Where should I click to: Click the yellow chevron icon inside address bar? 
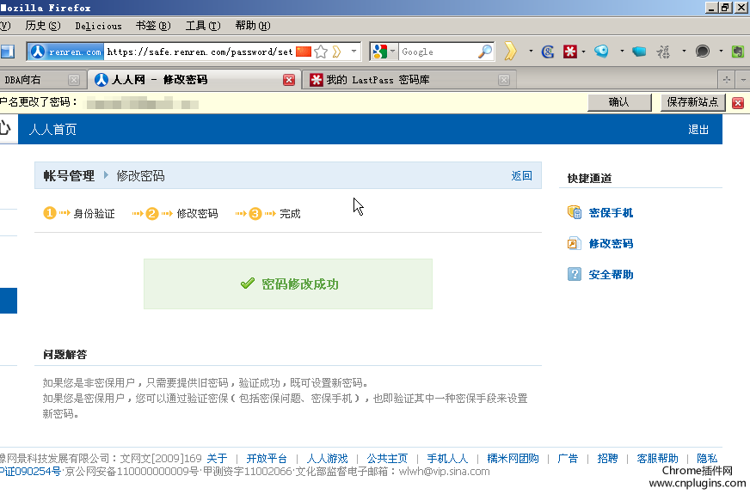337,52
